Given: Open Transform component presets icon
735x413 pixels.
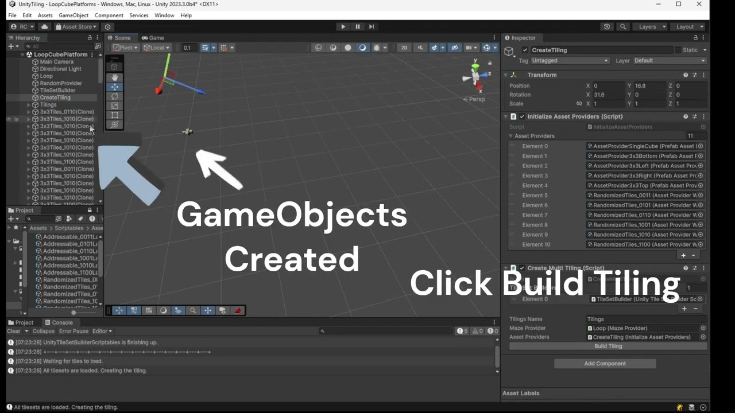Looking at the screenshot, I should tap(694, 75).
